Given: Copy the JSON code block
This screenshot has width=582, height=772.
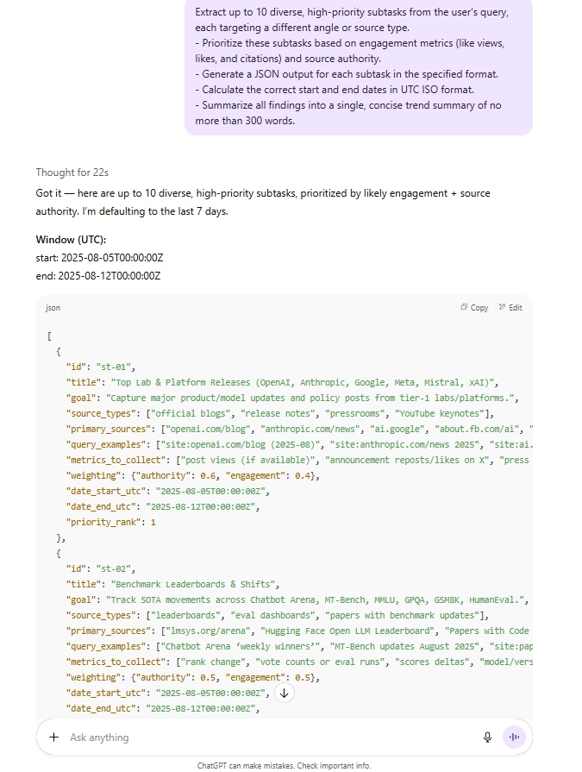Looking at the screenshot, I should click(474, 307).
